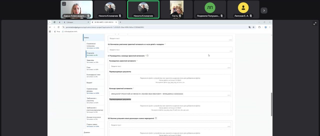Open the browser apps grid icon
This screenshot has height=136, width=320.
point(50,31)
